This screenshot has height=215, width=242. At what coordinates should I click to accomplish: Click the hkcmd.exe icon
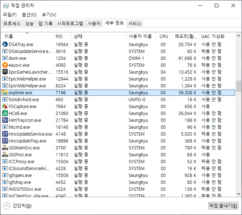pos(5,127)
